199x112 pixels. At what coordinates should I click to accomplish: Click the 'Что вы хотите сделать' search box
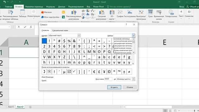click(x=119, y=7)
